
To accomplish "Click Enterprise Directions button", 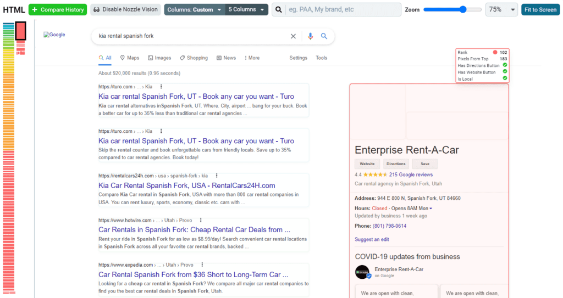I will pyautogui.click(x=396, y=164).
